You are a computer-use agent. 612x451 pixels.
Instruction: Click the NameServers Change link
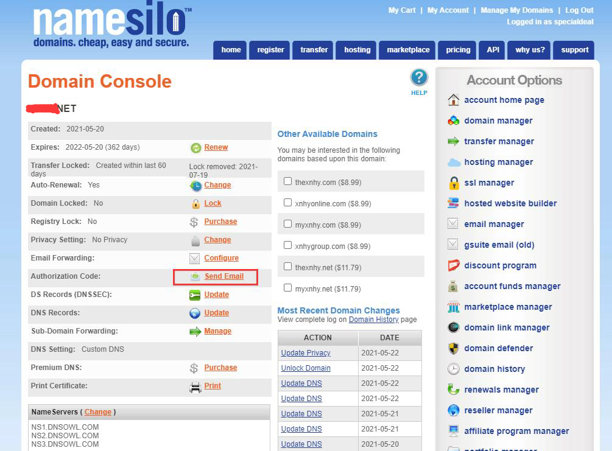(98, 412)
